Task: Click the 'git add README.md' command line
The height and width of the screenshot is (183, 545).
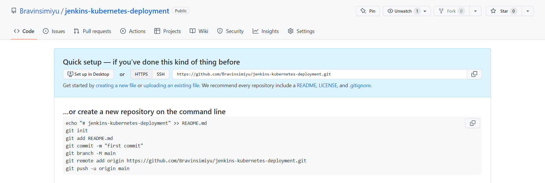Action: pos(89,138)
